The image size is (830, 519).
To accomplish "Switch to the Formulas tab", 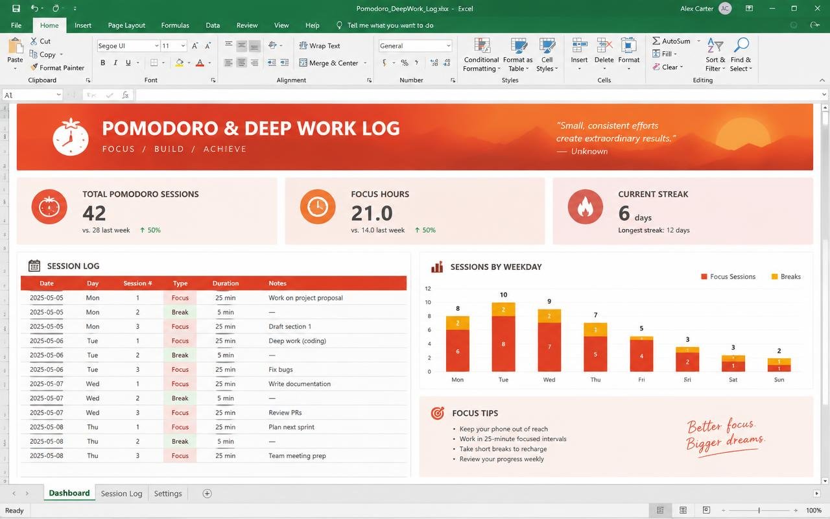I will click(175, 25).
